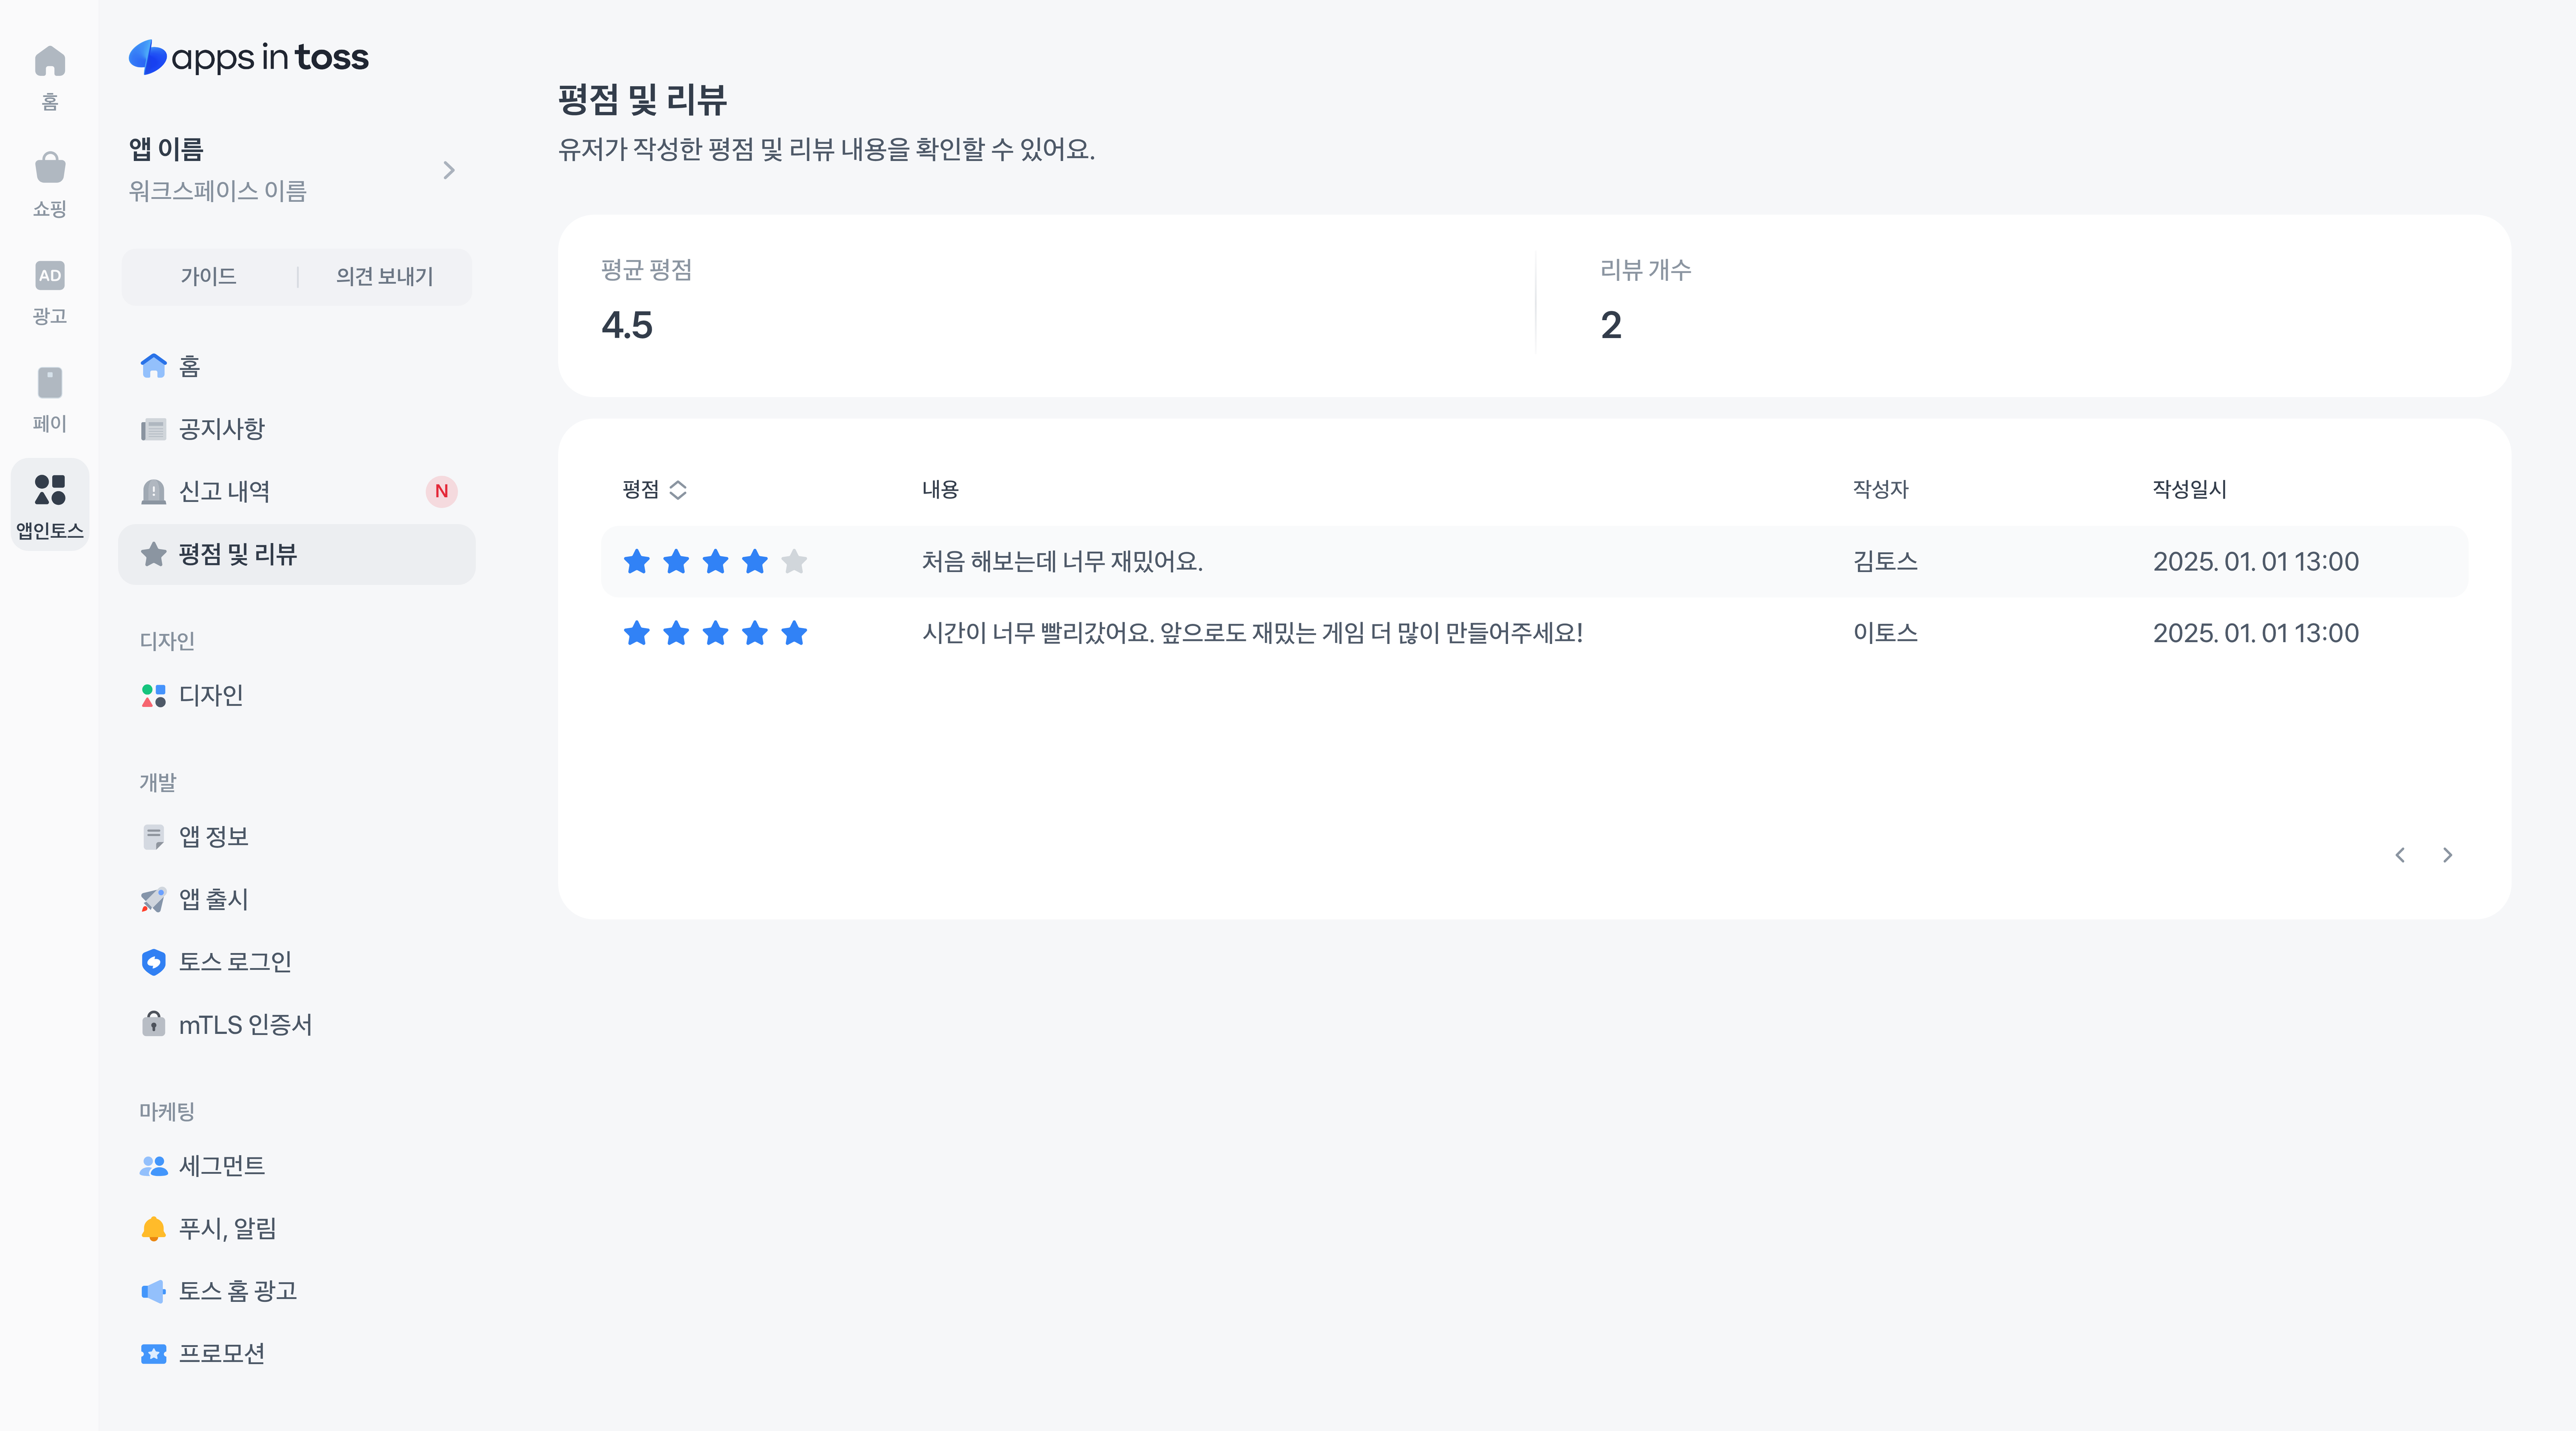Click the bell icon for 푸시, 알림
Viewport: 2576px width, 1431px height.
[153, 1228]
